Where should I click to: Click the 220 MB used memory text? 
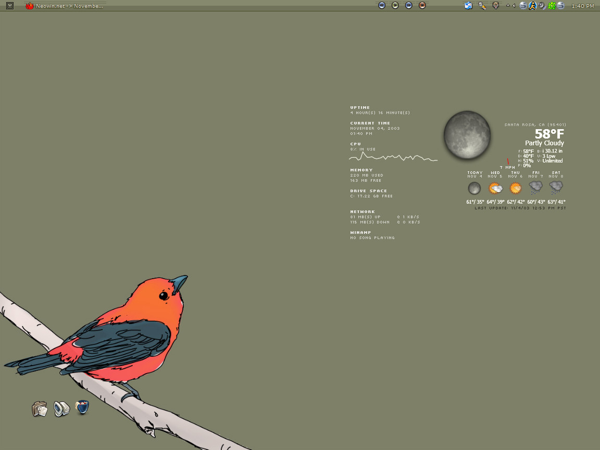coord(367,175)
